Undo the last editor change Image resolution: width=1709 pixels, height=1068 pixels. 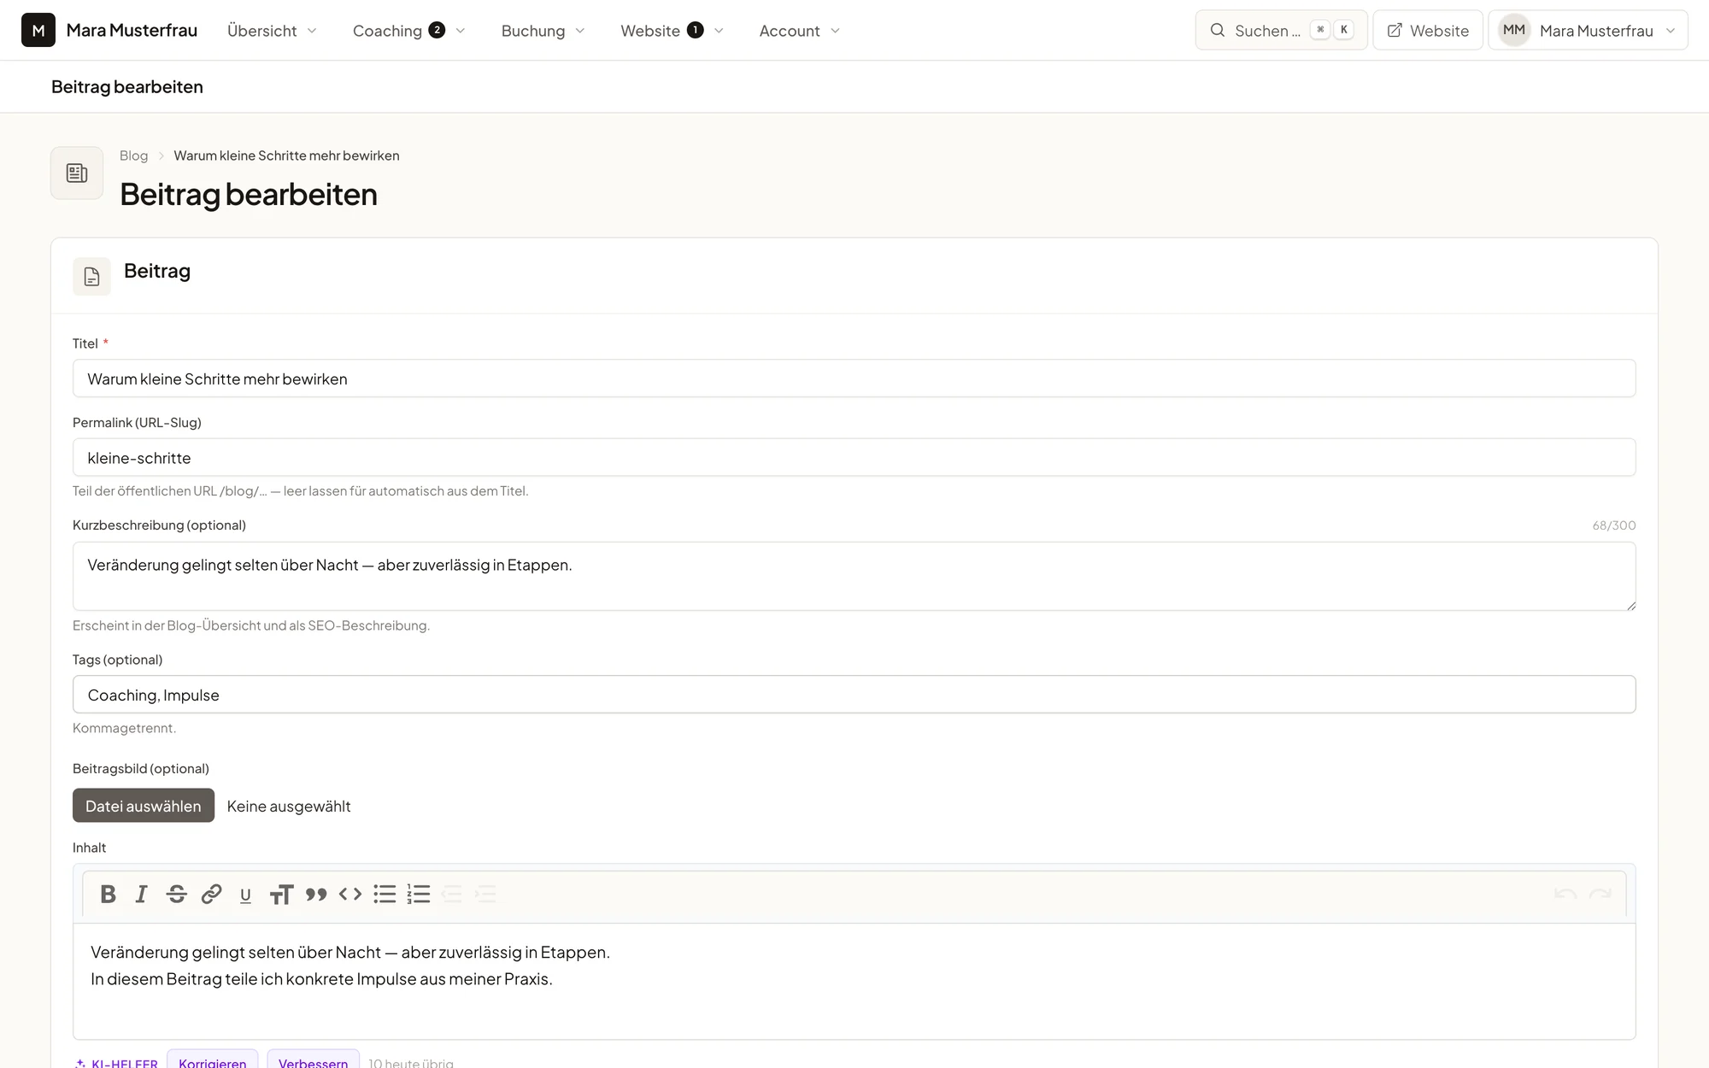click(1565, 894)
